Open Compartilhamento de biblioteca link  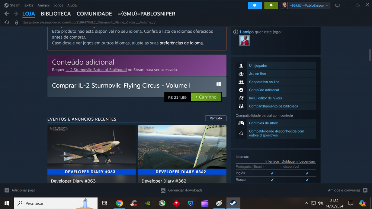pos(273,106)
